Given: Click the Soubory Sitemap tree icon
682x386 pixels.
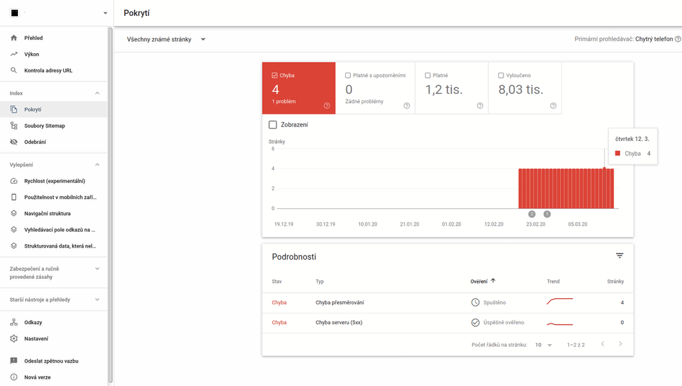Looking at the screenshot, I should 14,126.
